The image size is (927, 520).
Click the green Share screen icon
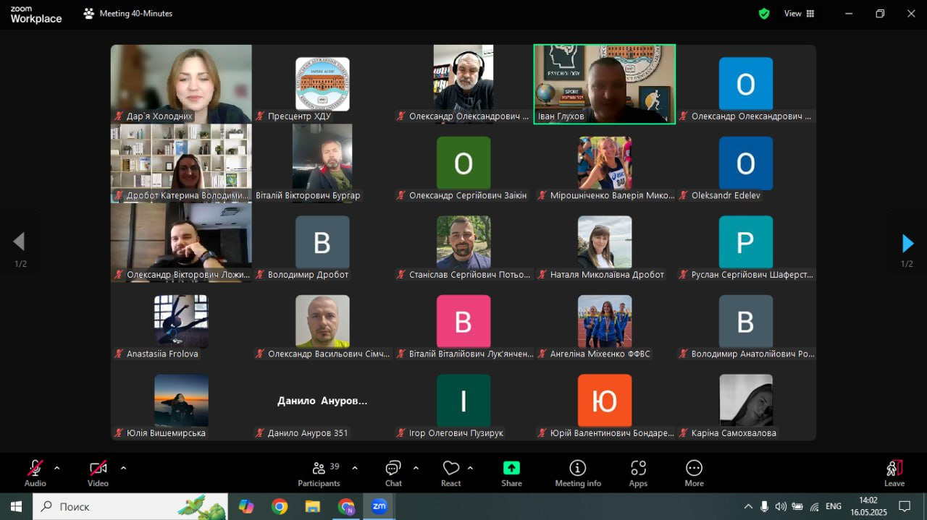(x=511, y=468)
